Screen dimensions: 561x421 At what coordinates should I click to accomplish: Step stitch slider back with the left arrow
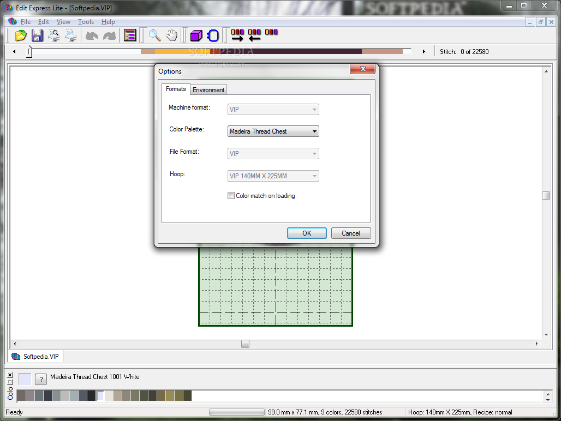tap(14, 51)
